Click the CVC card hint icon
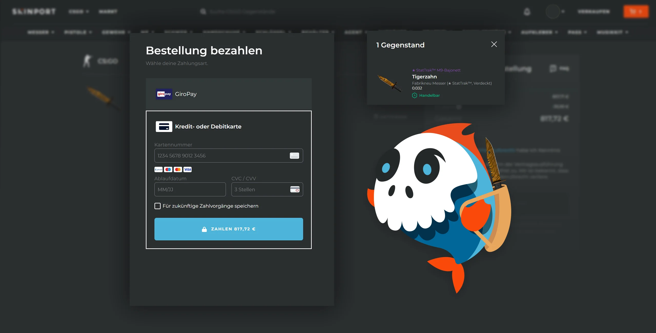Screen dimensions: 656x333 pyautogui.click(x=295, y=190)
